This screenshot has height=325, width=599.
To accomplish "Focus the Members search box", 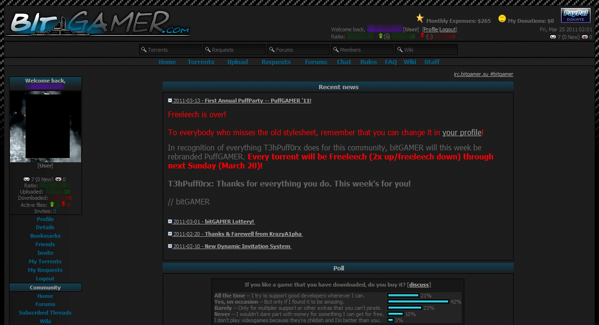I will point(362,50).
